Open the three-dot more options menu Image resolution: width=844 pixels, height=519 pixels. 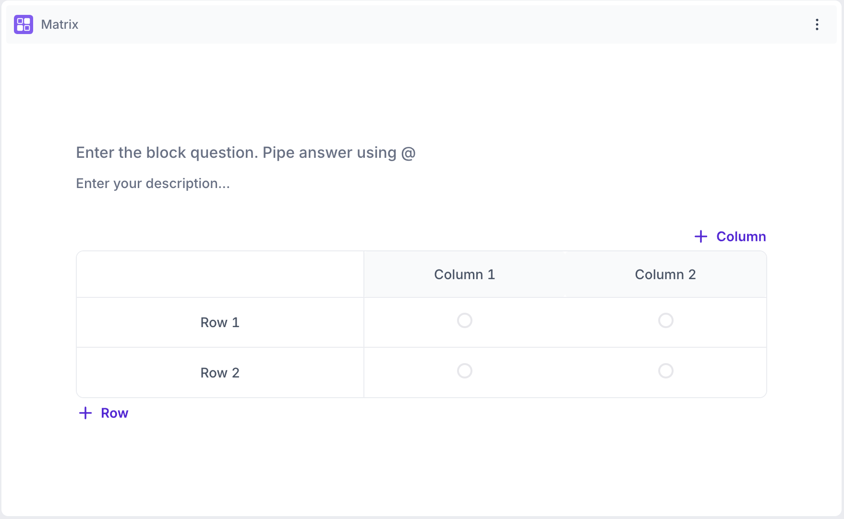click(x=817, y=24)
